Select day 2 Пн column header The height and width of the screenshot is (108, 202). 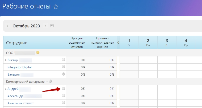click(148, 43)
